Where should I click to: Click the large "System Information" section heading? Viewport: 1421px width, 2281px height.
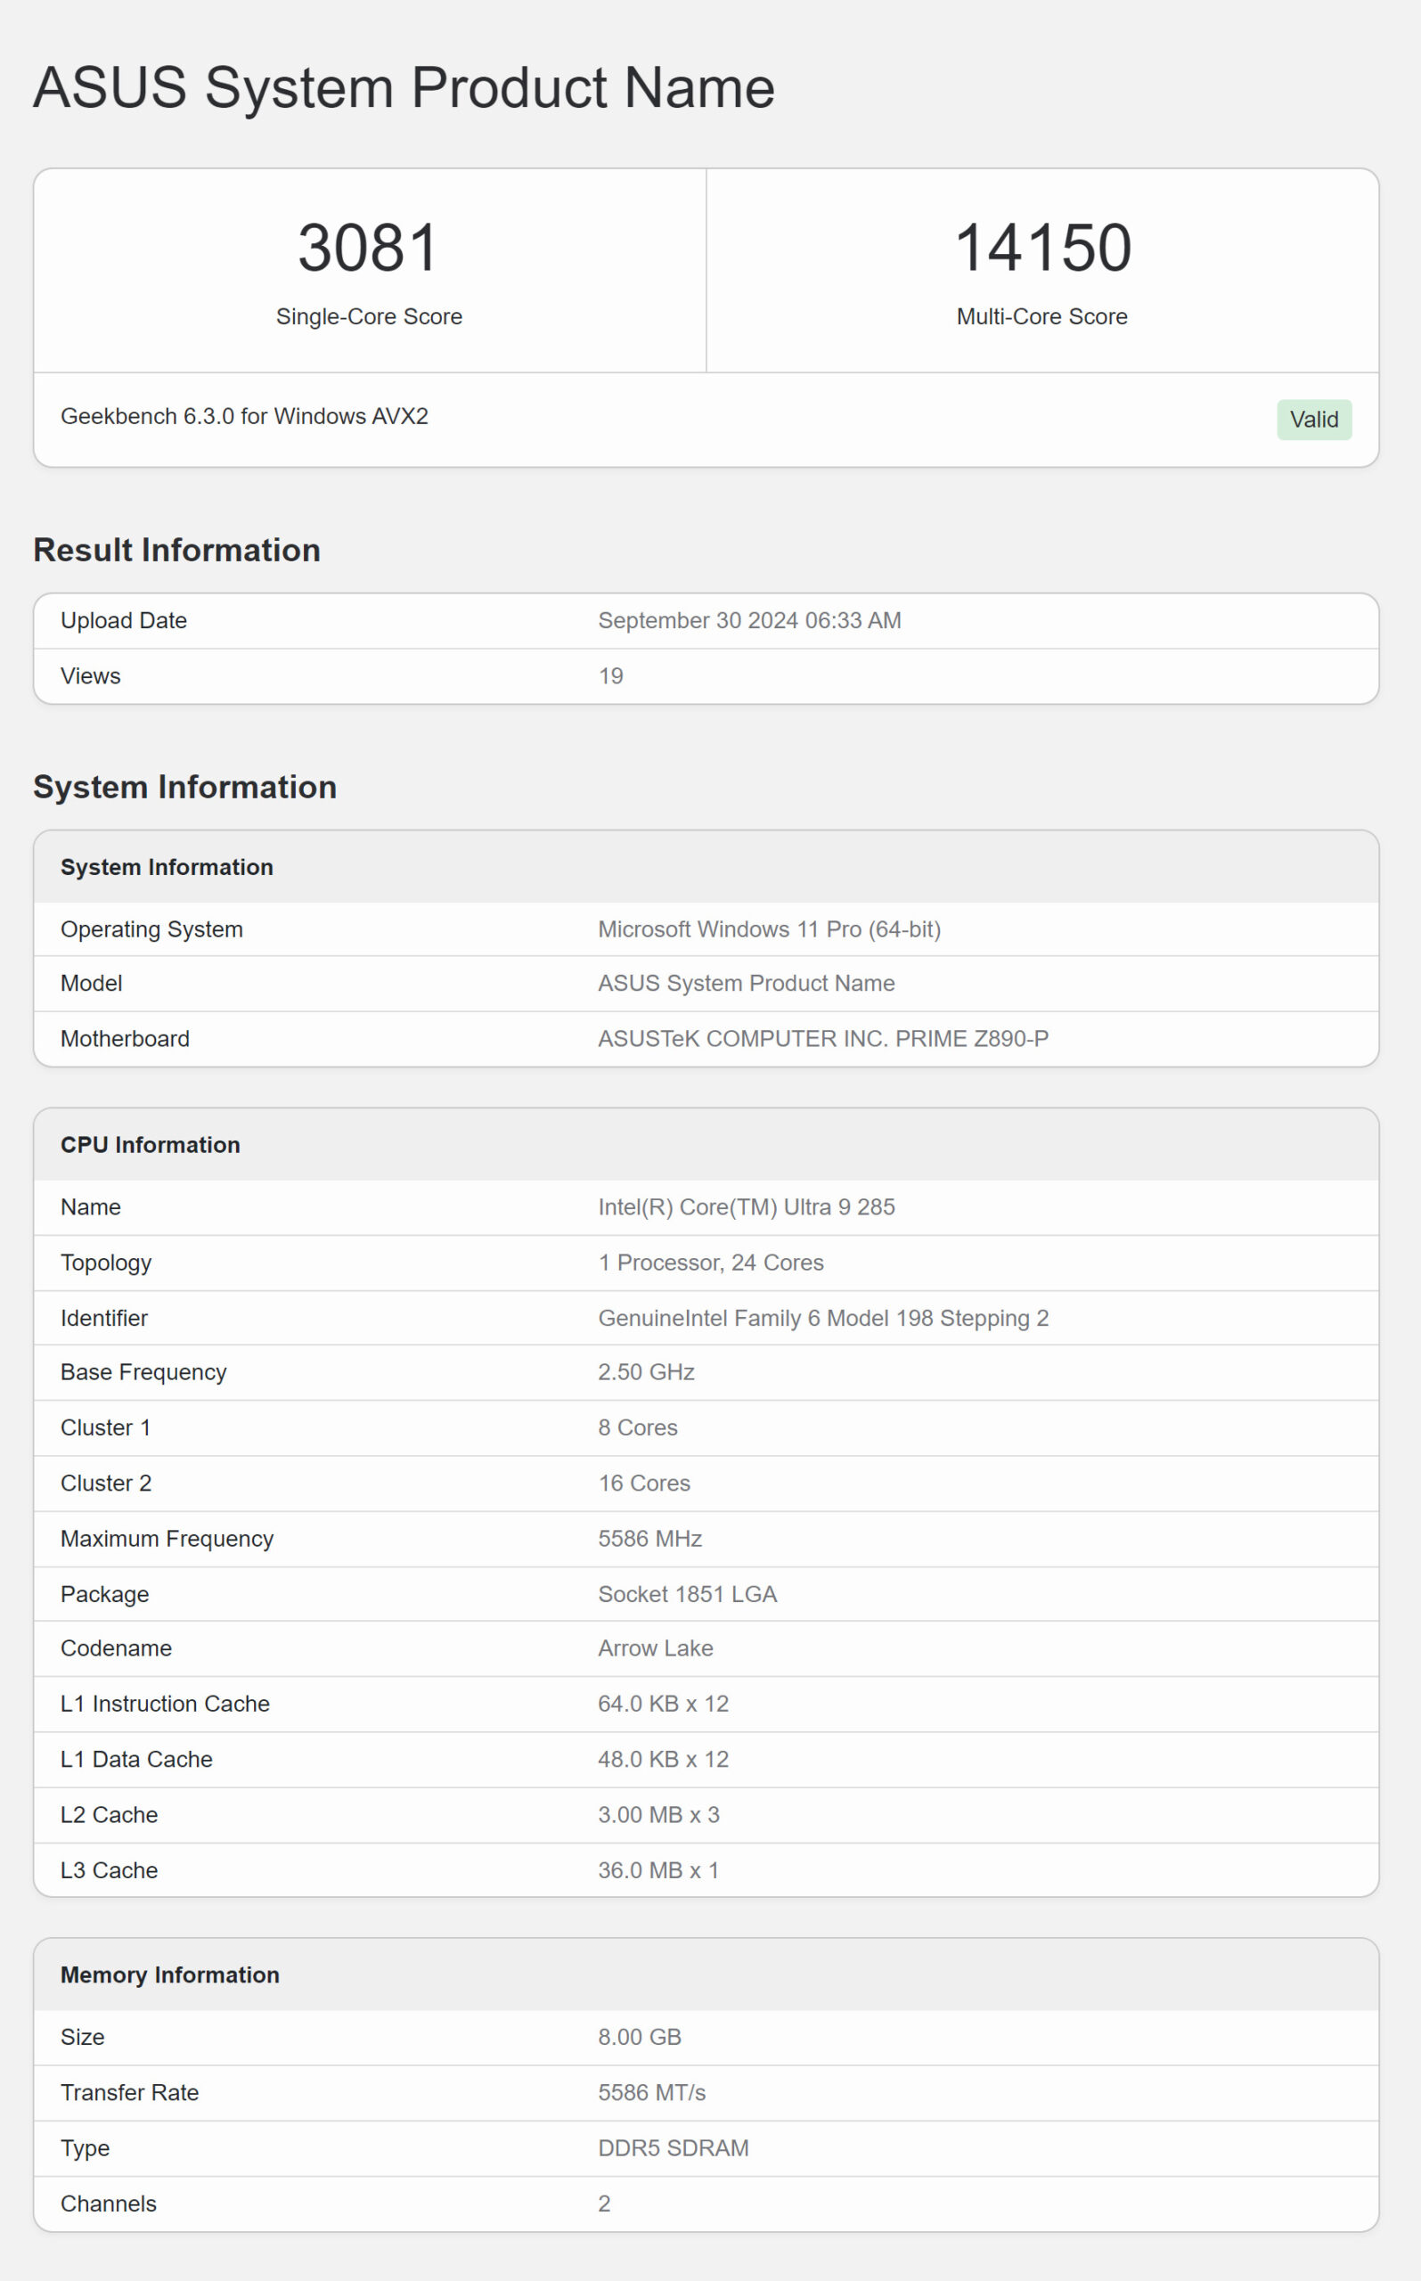pos(185,787)
